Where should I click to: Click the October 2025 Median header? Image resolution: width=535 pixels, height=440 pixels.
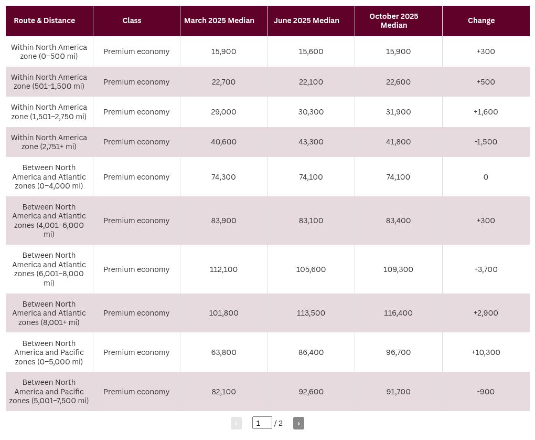(x=394, y=20)
